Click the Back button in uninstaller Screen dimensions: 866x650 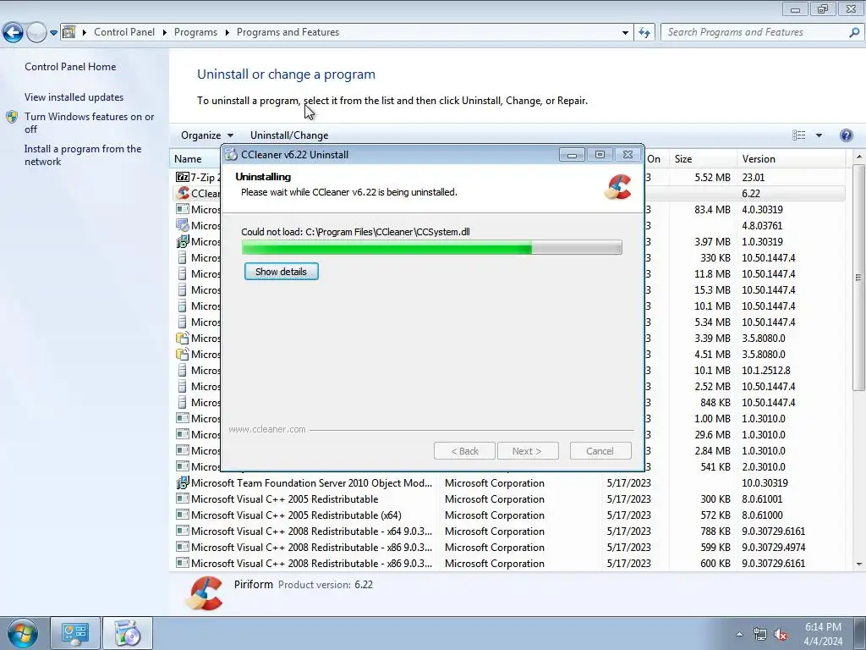pos(464,451)
